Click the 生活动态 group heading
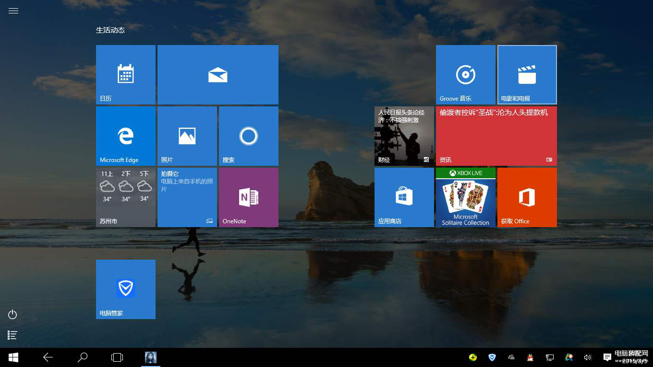Viewport: 653px width, 367px height. point(110,30)
